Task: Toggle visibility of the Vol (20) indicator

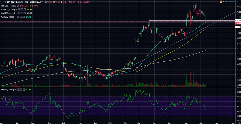Action: pos(12,6)
